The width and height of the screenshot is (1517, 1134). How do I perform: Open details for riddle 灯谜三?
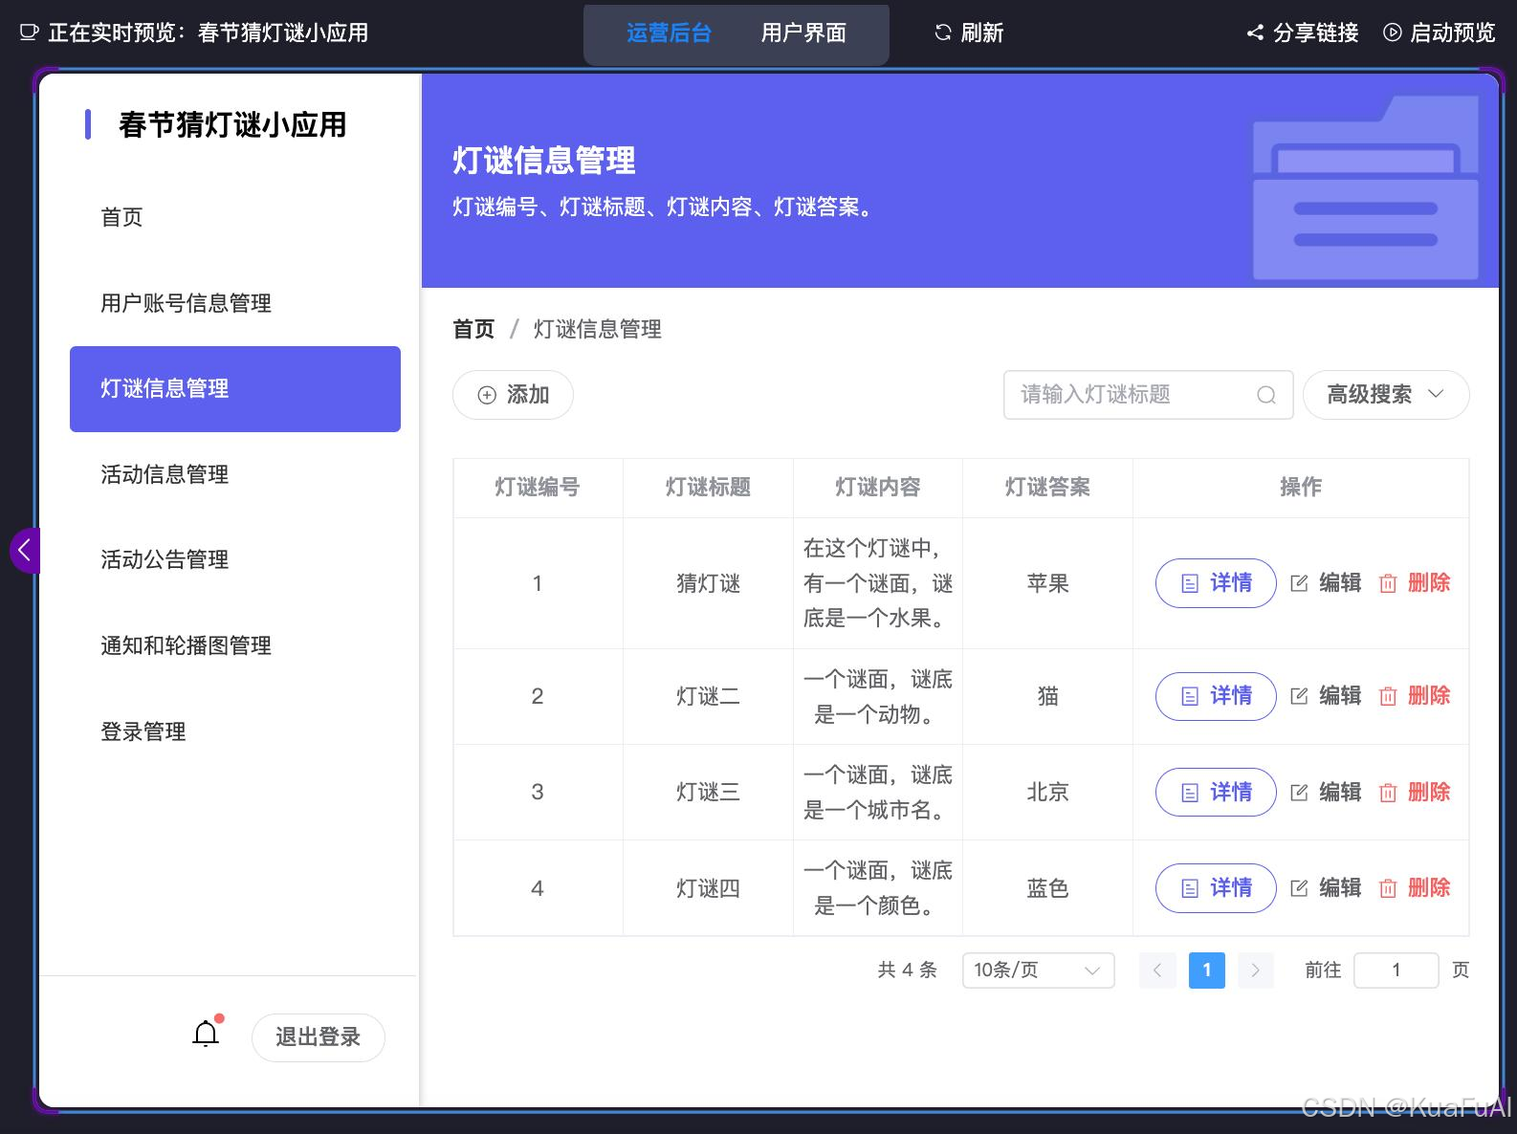(1216, 792)
